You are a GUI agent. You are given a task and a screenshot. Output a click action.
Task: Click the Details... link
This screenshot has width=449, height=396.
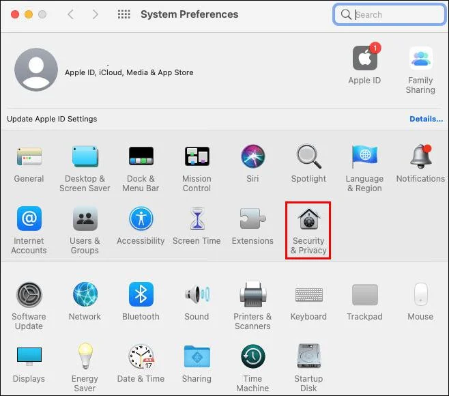[426, 119]
